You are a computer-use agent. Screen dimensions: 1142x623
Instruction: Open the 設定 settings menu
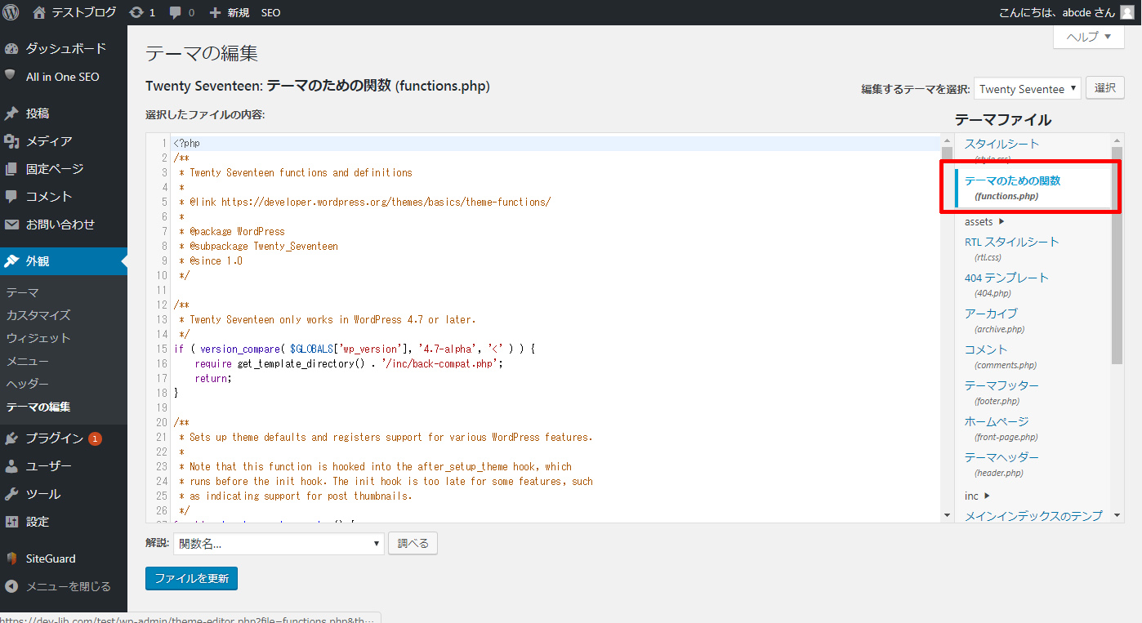(x=38, y=522)
